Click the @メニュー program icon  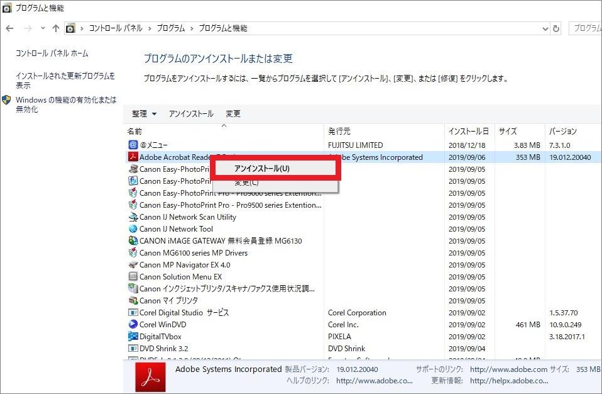(x=133, y=145)
